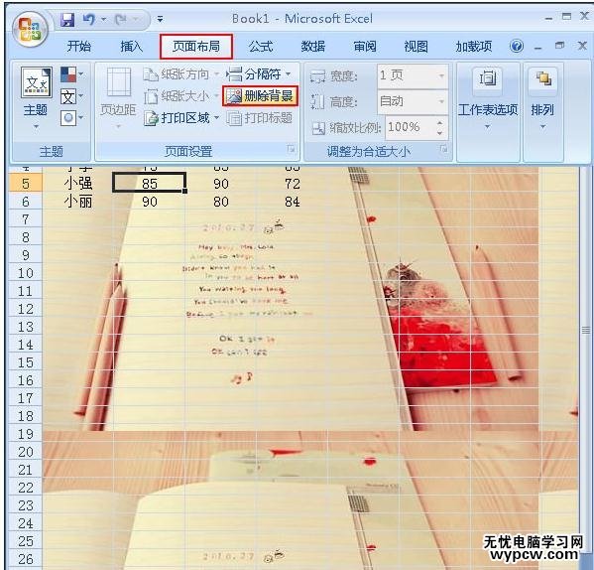Viewport: 594px width, 570px height.
Task: Increase 缩放比例 with spinner up arrow
Action: (x=439, y=122)
